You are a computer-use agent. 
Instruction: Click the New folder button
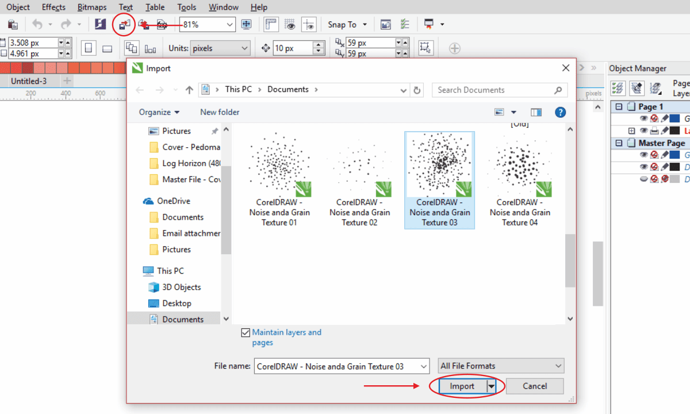tap(220, 112)
